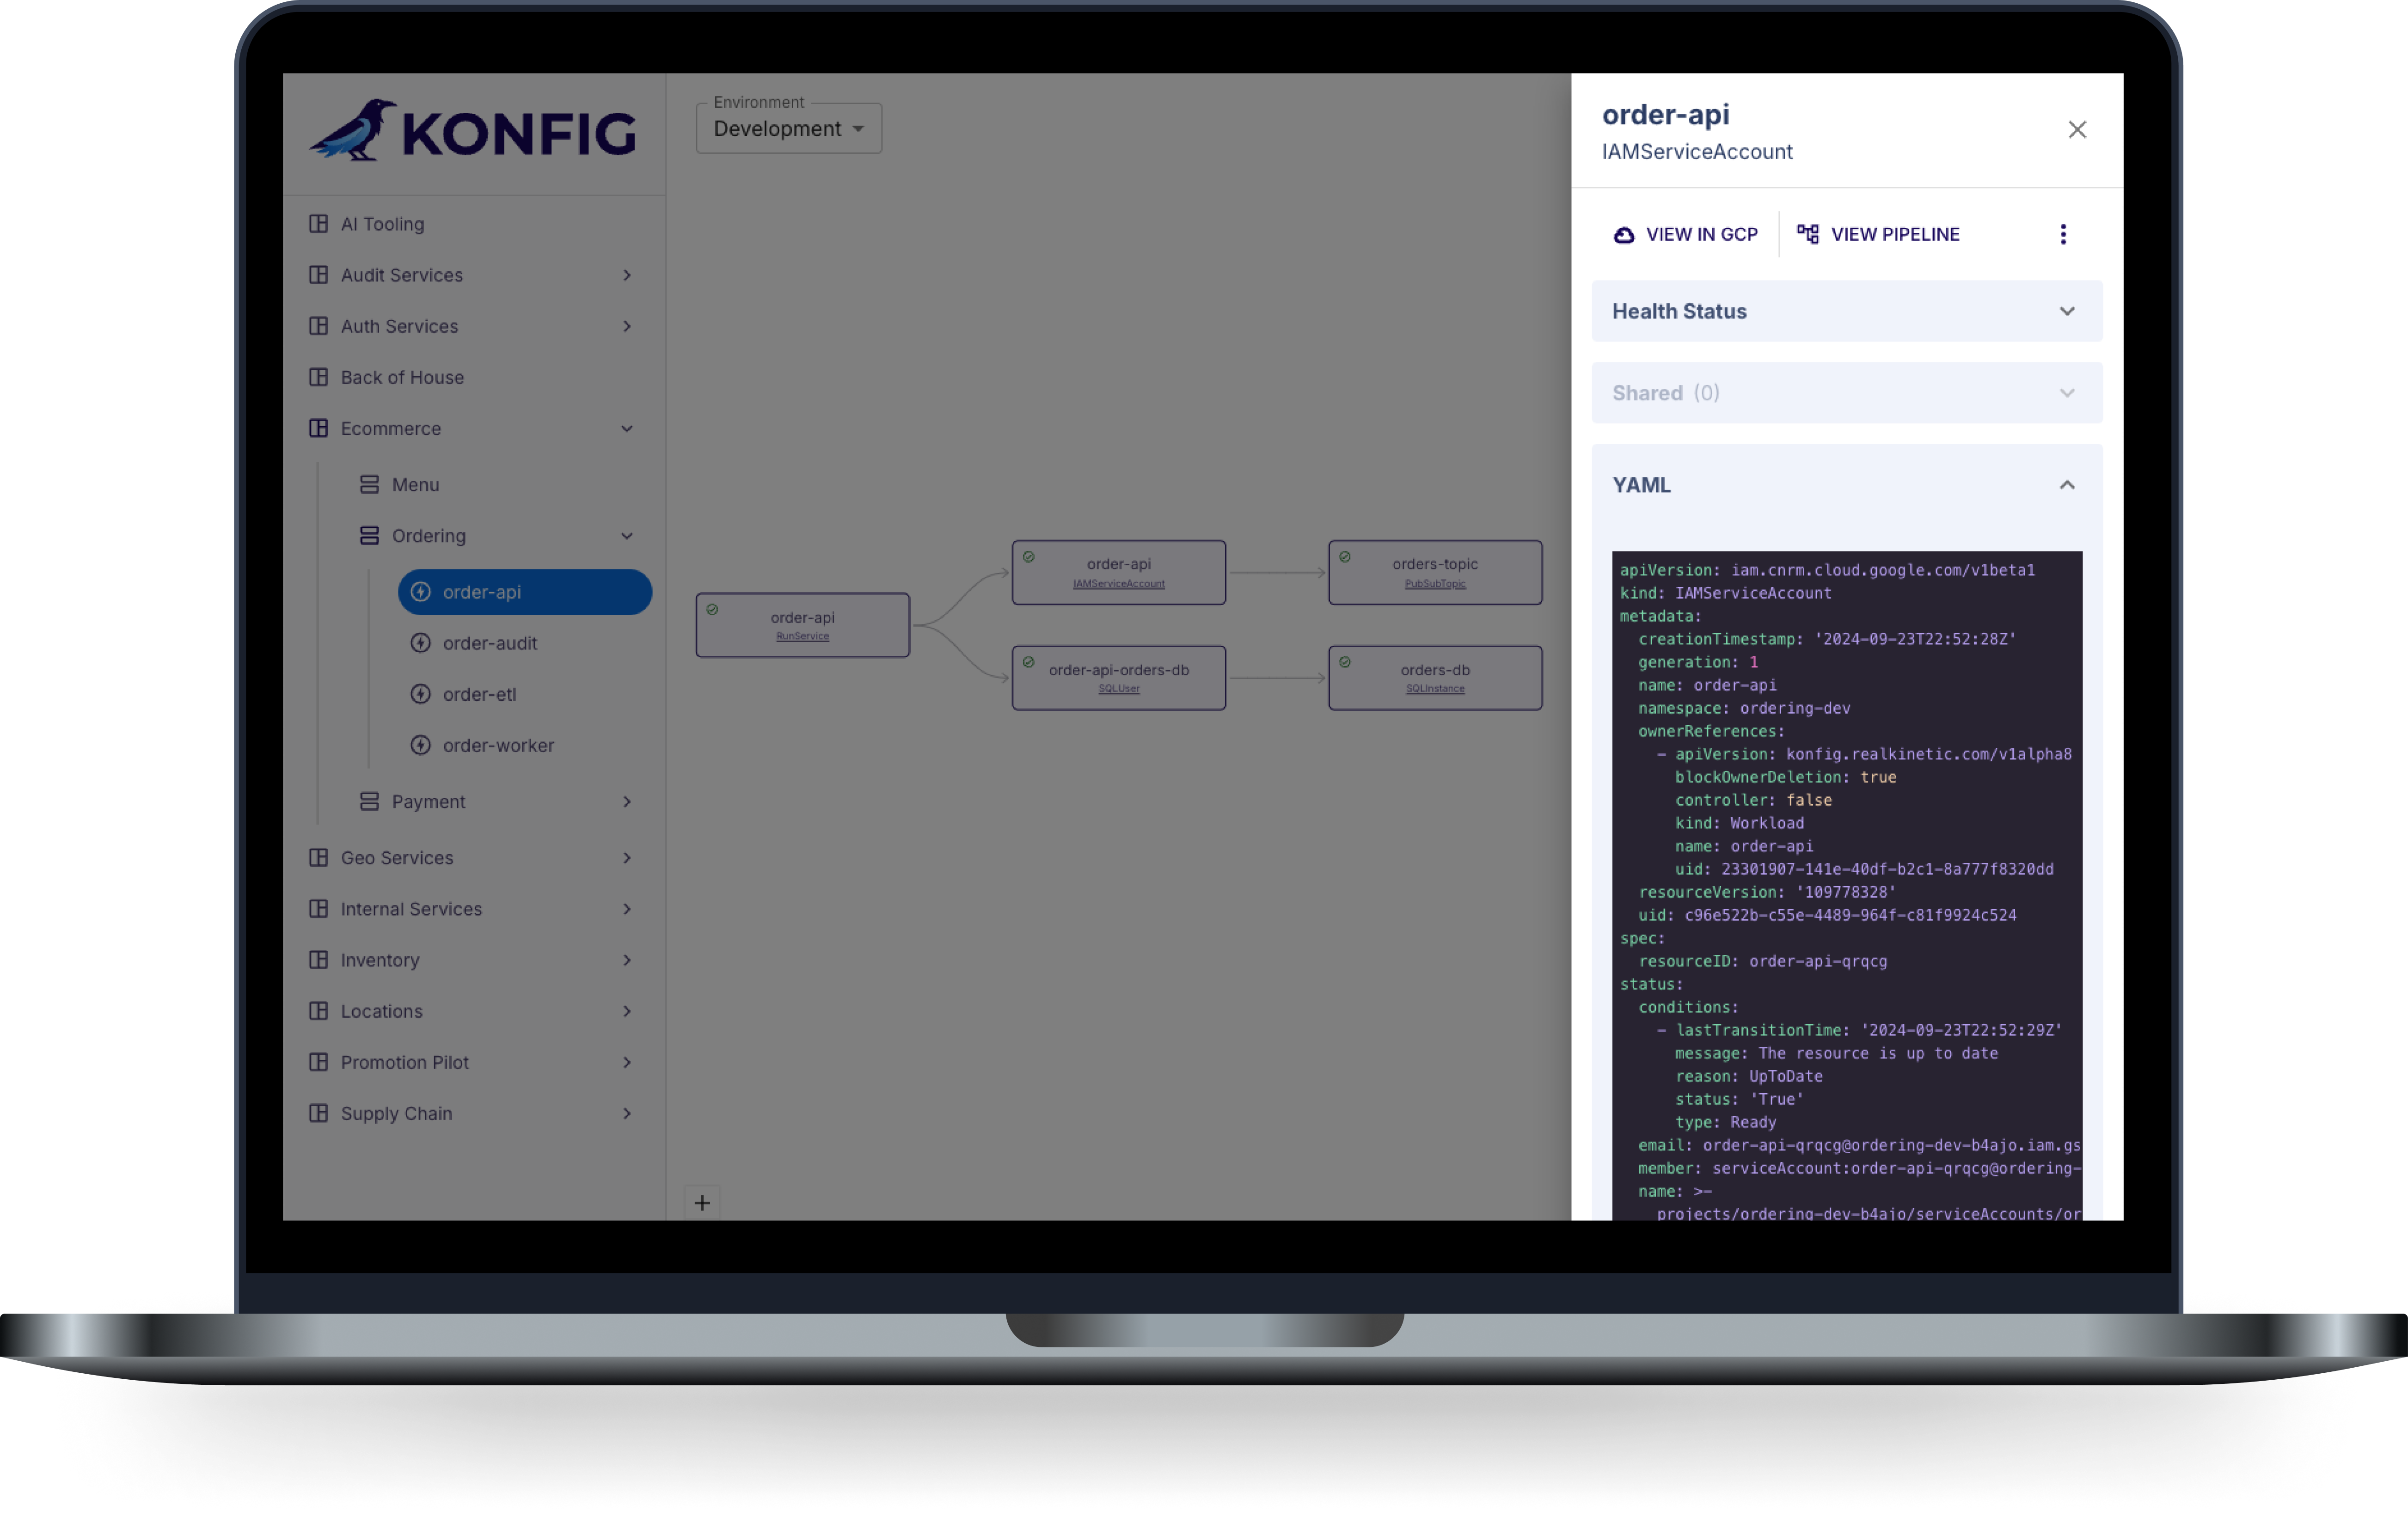
Task: Collapse the Ordering domain chevron
Action: coord(627,536)
